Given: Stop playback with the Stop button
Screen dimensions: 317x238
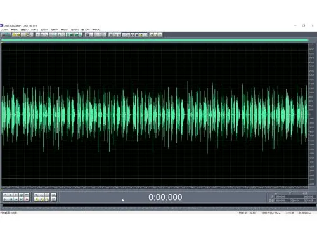Looking at the screenshot, I should (x=5, y=195).
